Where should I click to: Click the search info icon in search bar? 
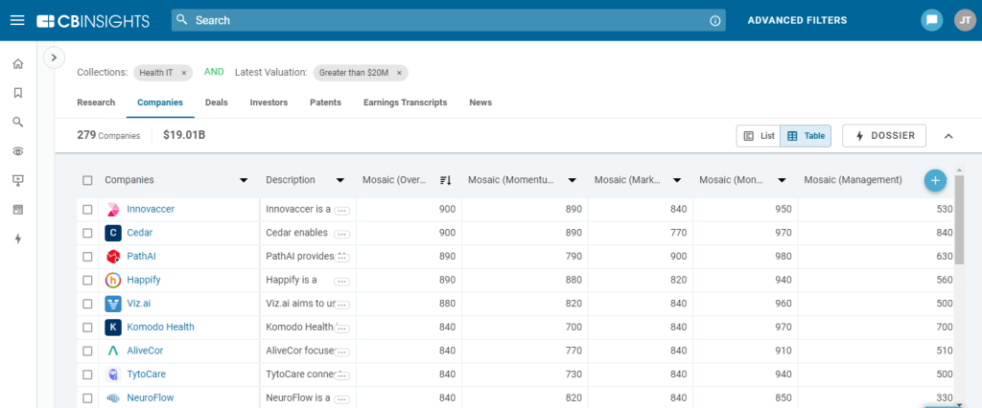pyautogui.click(x=714, y=20)
